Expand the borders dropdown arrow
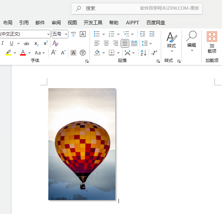 pos(118,53)
